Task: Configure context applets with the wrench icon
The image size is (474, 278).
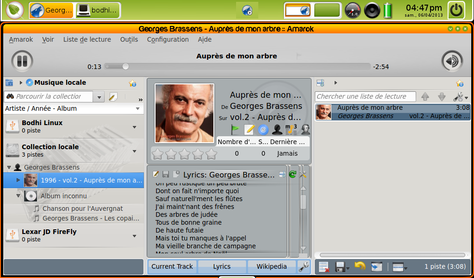Action: coord(303,266)
